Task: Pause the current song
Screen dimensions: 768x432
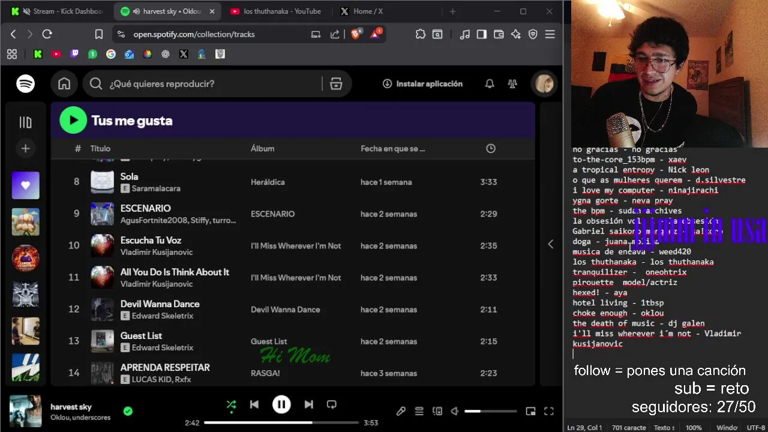Action: pyautogui.click(x=281, y=405)
